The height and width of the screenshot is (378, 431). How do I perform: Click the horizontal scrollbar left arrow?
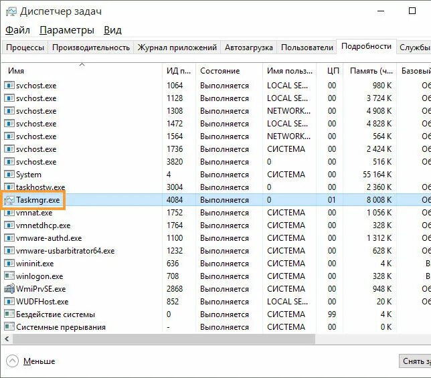[7, 339]
